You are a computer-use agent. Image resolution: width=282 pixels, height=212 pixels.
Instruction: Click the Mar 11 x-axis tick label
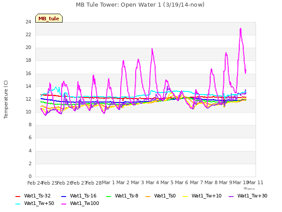256,182
